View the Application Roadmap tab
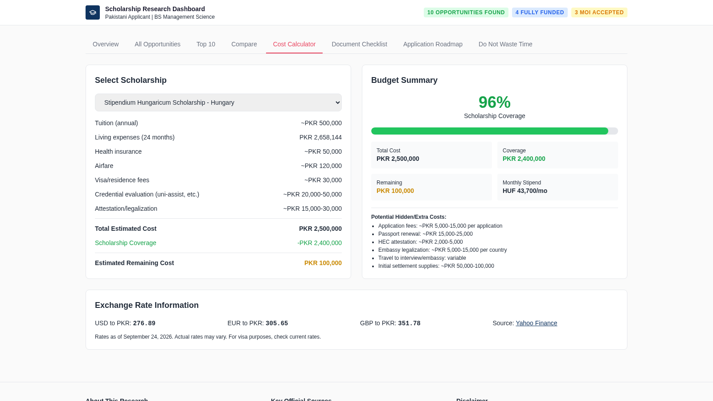Image resolution: width=713 pixels, height=401 pixels. pos(433,44)
